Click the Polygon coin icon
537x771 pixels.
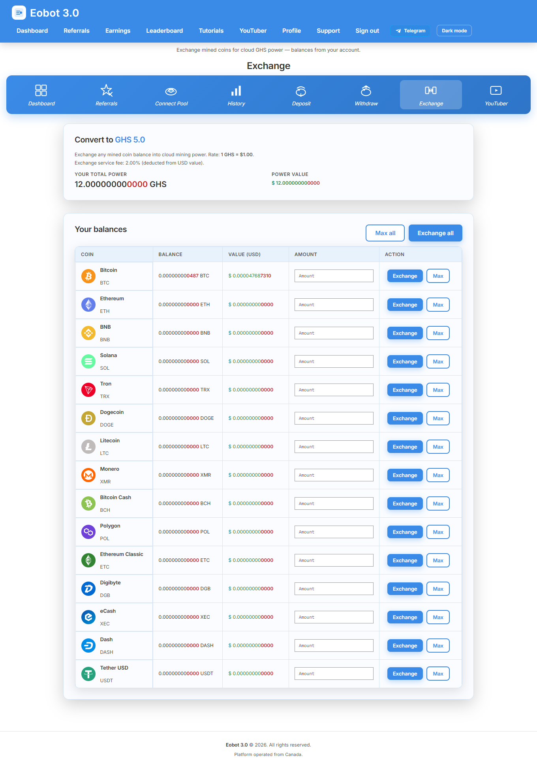88,532
